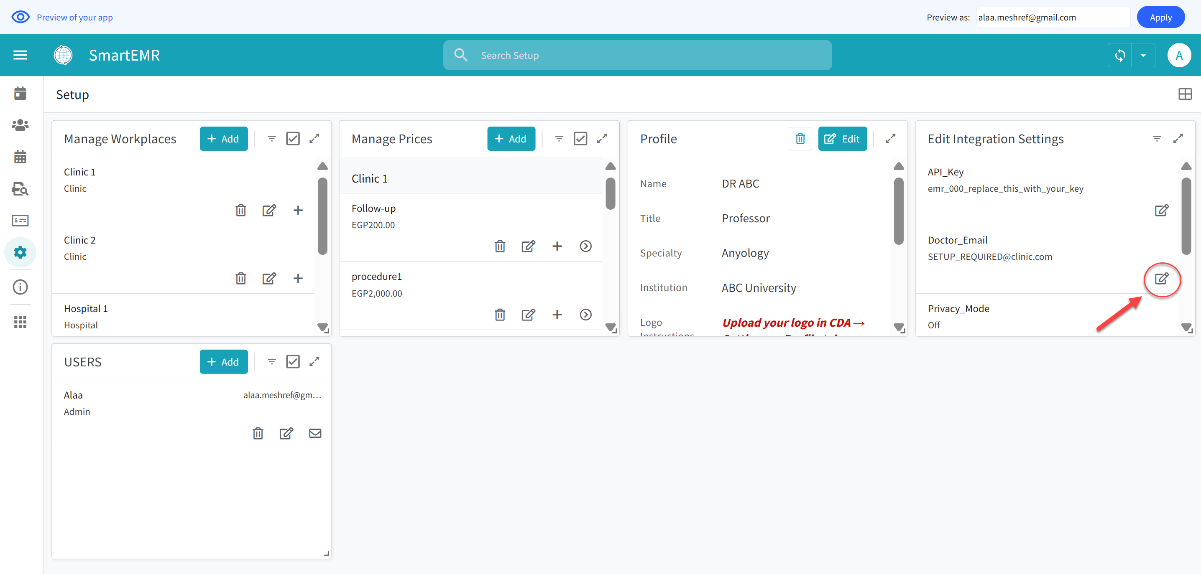Click the Preview as email input field
This screenshot has height=574, width=1201.
click(1053, 17)
